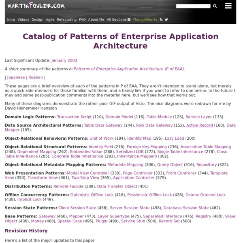Viewport: 243px width, 243px height.
Task: Expand the All Sections menu
Action: point(118,19)
